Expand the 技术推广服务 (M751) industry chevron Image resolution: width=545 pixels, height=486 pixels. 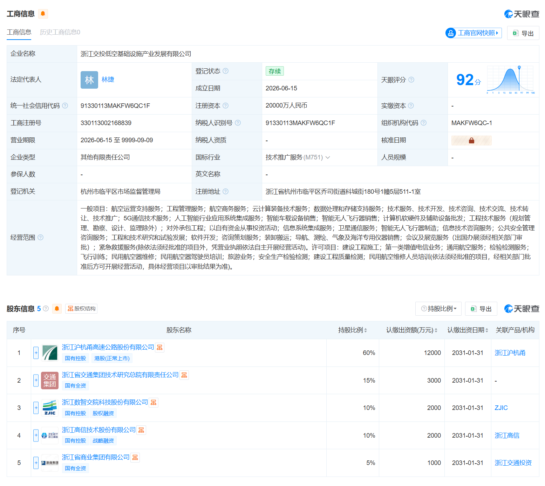tap(328, 157)
